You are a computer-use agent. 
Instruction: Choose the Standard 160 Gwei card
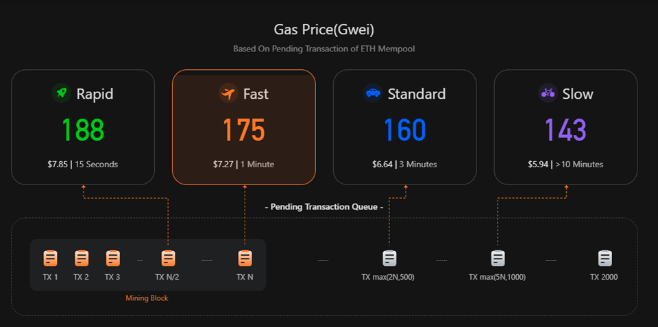(404, 127)
